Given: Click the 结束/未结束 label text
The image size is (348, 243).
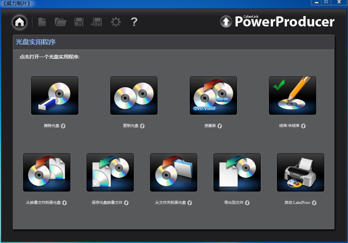Looking at the screenshot, I should [x=289, y=126].
